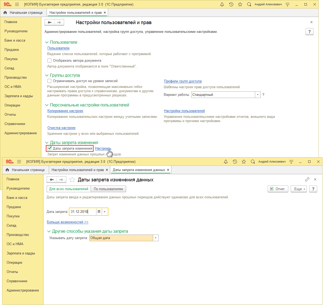
Task: Open the Еще dropdown menu
Action: coord(299,189)
